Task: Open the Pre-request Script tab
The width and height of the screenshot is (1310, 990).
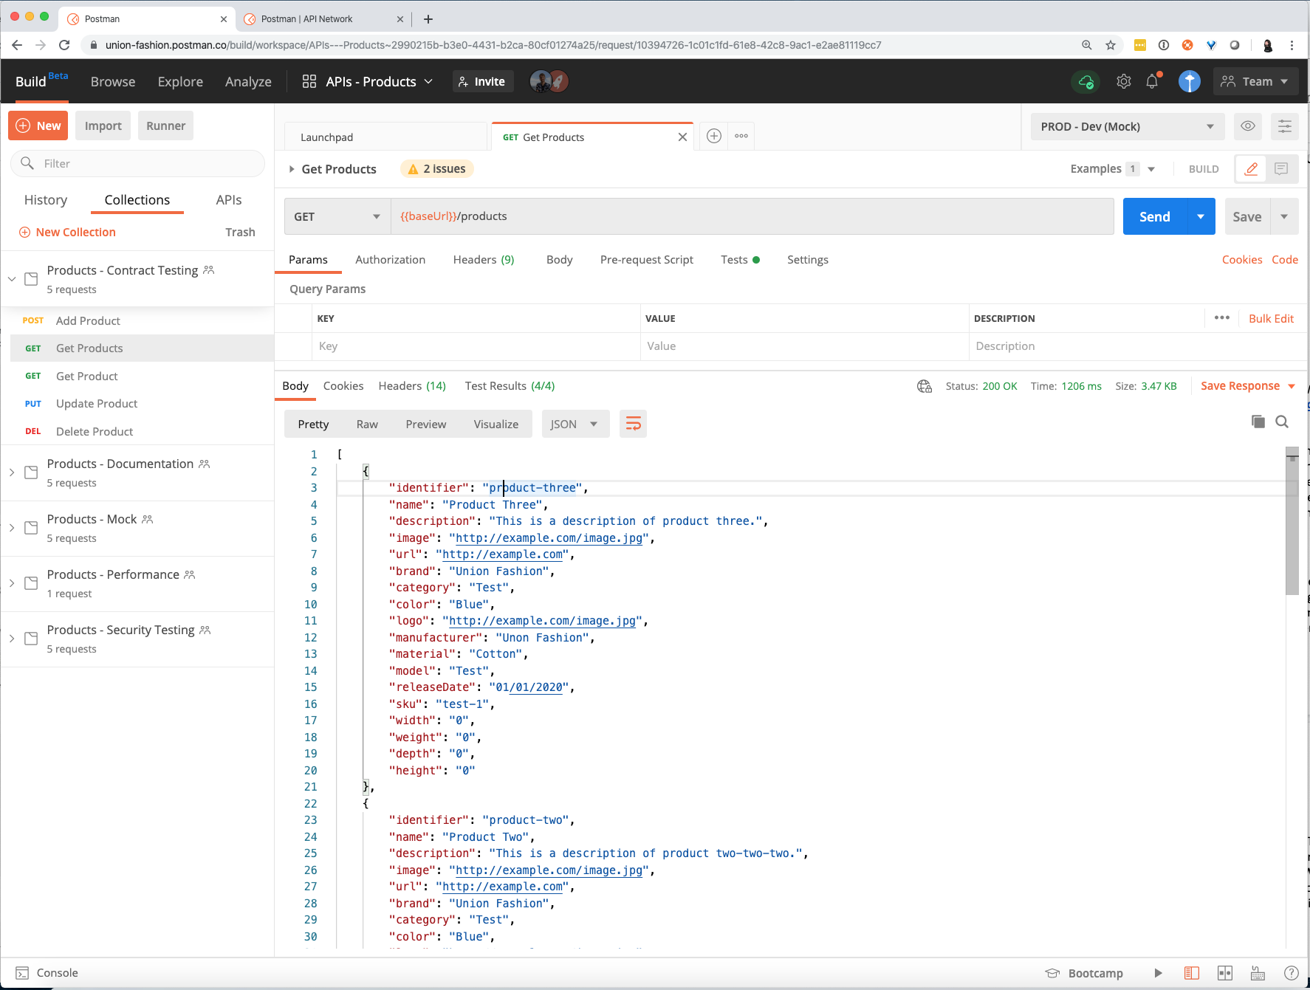Action: coord(647,260)
